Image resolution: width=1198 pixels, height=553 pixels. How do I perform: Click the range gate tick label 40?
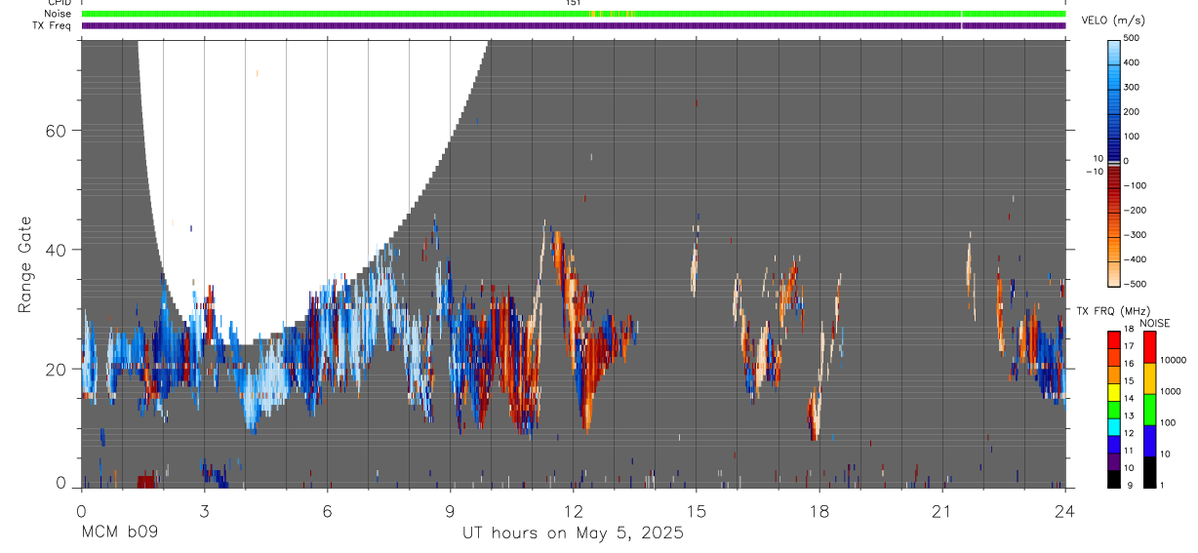tap(56, 250)
